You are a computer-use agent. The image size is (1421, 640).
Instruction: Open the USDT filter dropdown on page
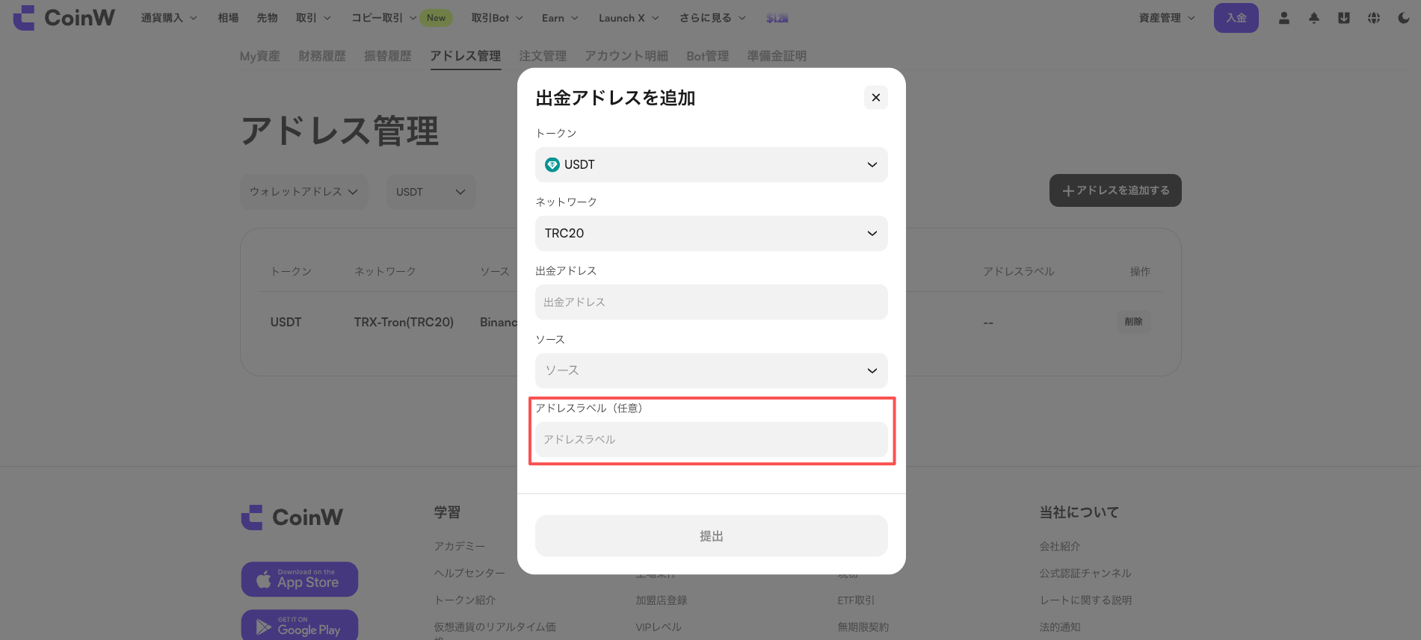coord(431,192)
